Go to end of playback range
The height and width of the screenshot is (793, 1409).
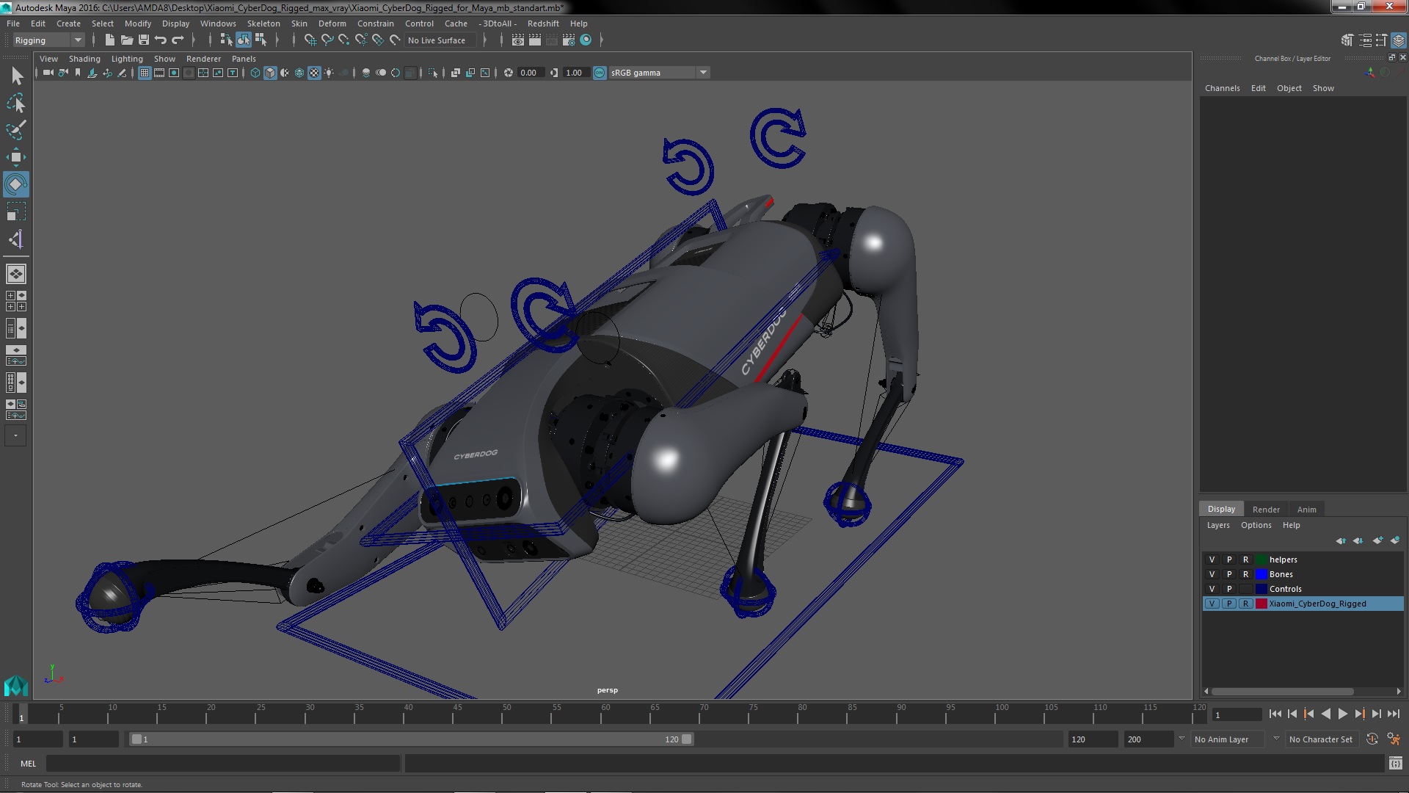1393,714
